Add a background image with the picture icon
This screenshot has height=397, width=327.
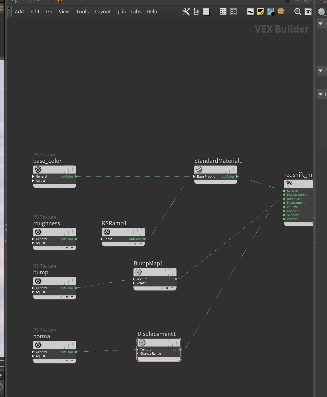(x=271, y=12)
